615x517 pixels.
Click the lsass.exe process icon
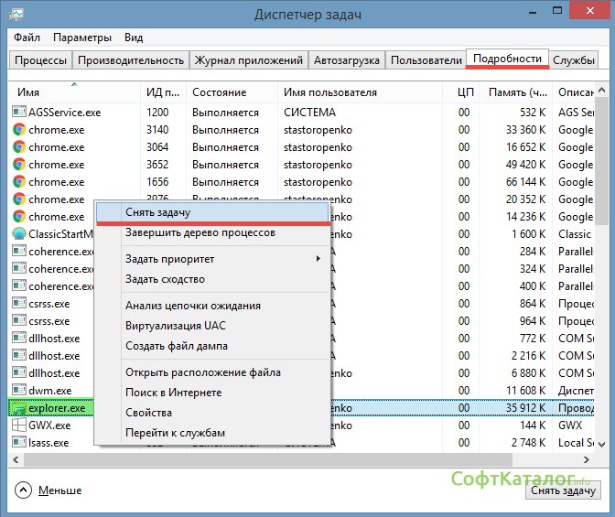click(x=19, y=443)
